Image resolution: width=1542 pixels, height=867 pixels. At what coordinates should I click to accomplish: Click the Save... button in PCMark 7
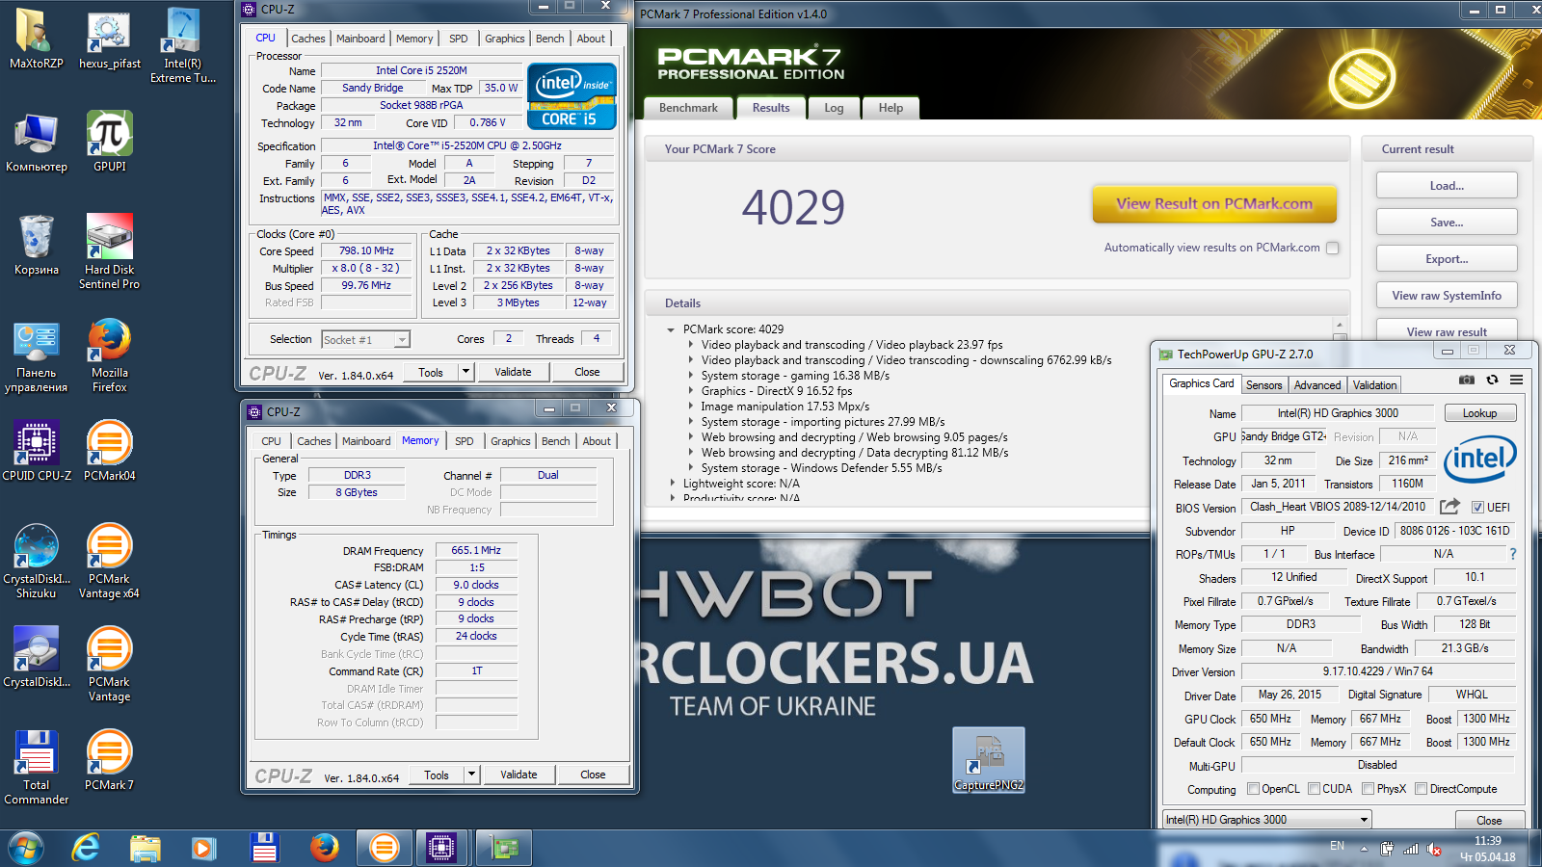[1447, 222]
